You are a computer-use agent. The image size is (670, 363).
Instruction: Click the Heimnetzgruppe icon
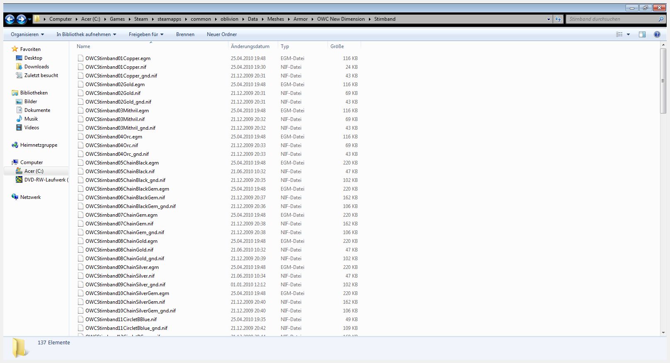click(15, 145)
